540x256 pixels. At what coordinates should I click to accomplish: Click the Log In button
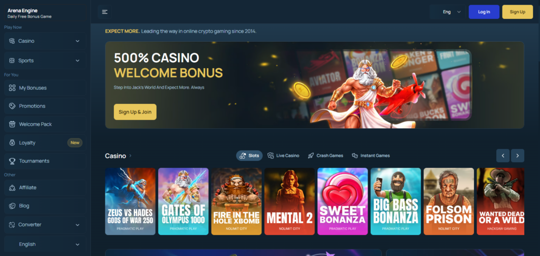(x=484, y=12)
